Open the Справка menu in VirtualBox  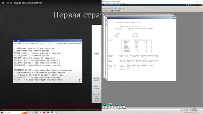123,3
